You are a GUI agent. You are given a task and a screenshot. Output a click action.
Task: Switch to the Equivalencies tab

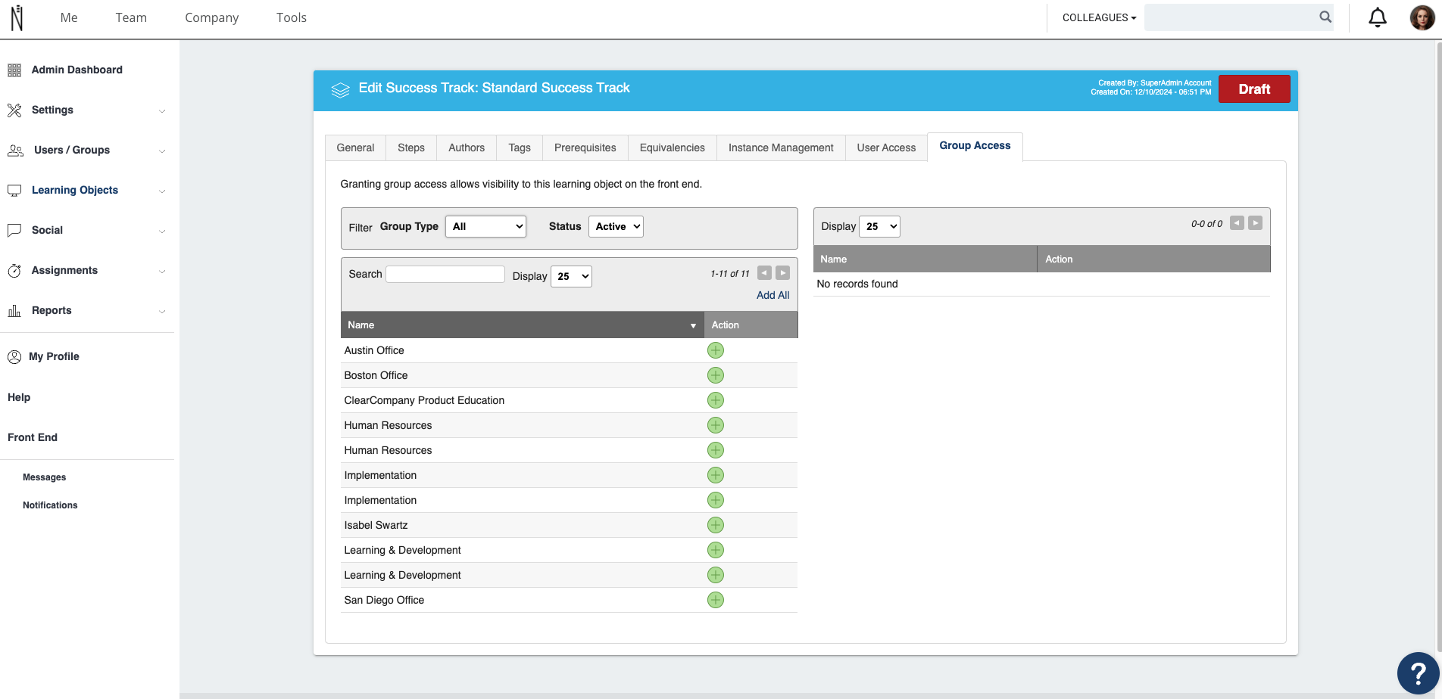pos(673,148)
